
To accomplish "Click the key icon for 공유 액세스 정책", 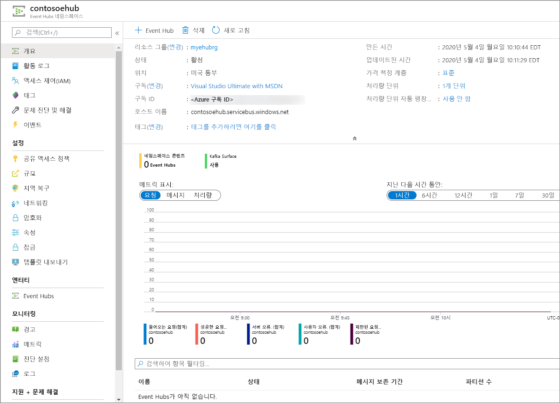I will [16, 159].
